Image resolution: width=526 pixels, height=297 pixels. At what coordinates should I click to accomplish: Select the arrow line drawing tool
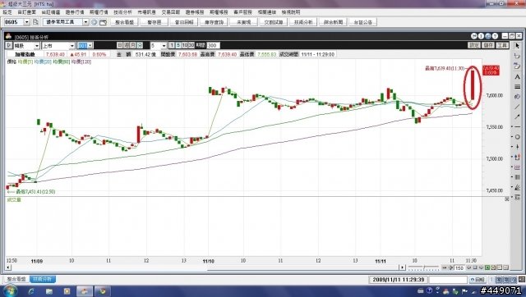click(x=517, y=117)
